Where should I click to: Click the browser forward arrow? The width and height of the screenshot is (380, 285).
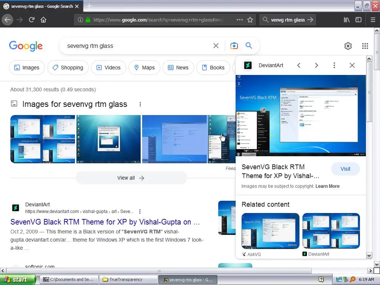[x=20, y=20]
